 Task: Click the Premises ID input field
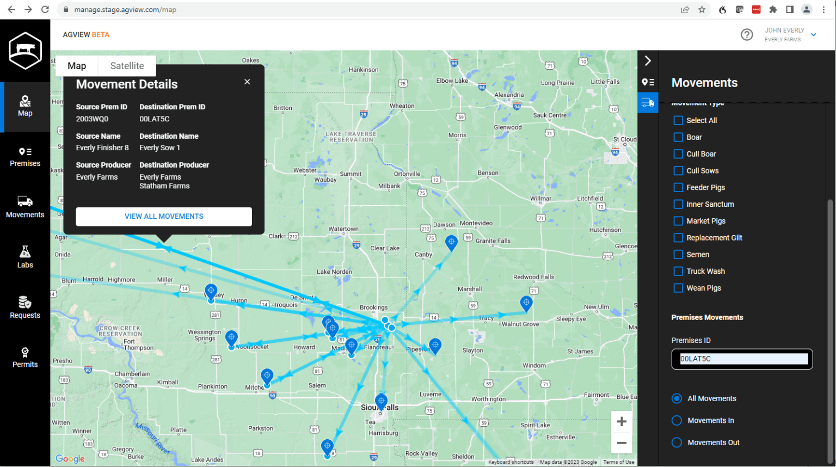[x=742, y=359]
